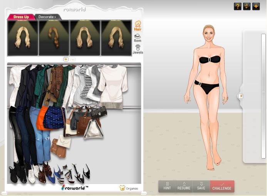The image size is (267, 196).
Task: Click the rotate arrows icon at top right
Action: click(247, 7)
